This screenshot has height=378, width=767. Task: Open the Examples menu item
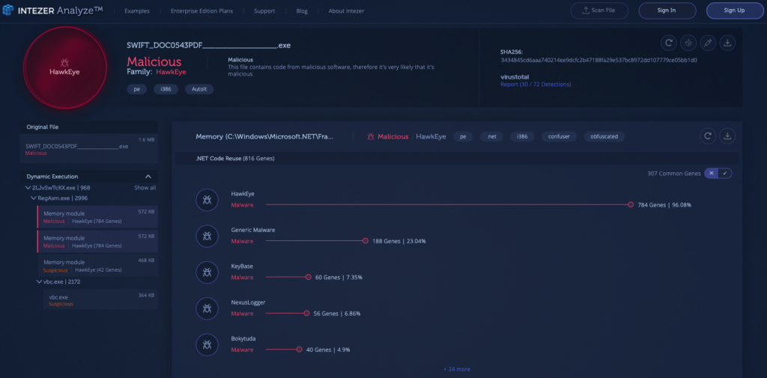137,10
